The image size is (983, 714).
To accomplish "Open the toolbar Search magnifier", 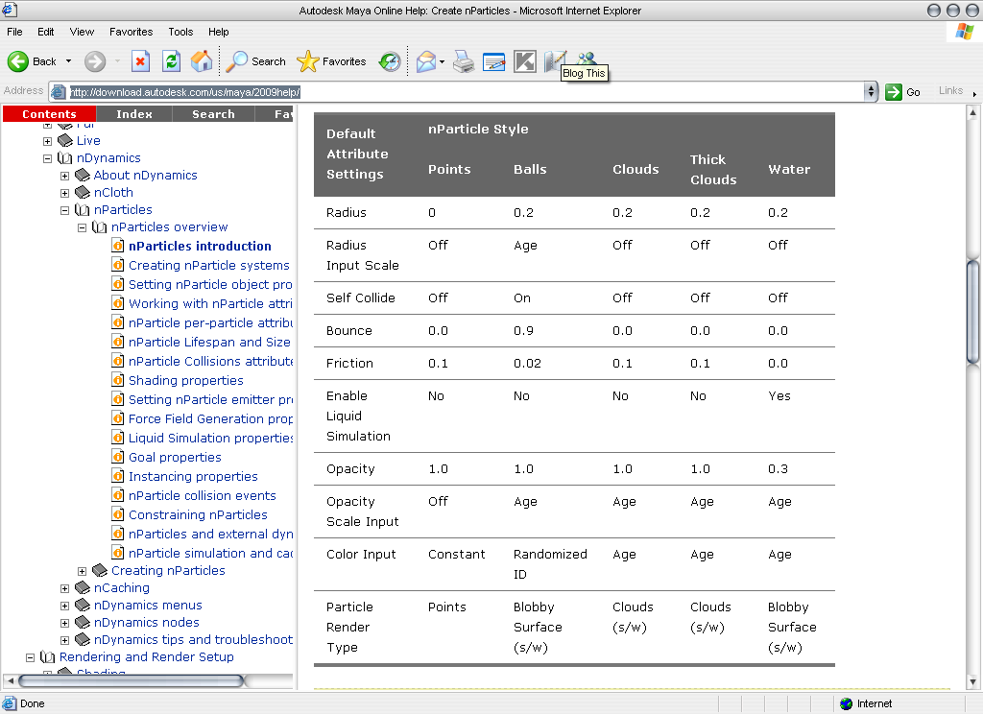I will click(236, 61).
